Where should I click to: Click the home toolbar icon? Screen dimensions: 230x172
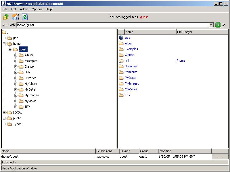(x=16, y=17)
